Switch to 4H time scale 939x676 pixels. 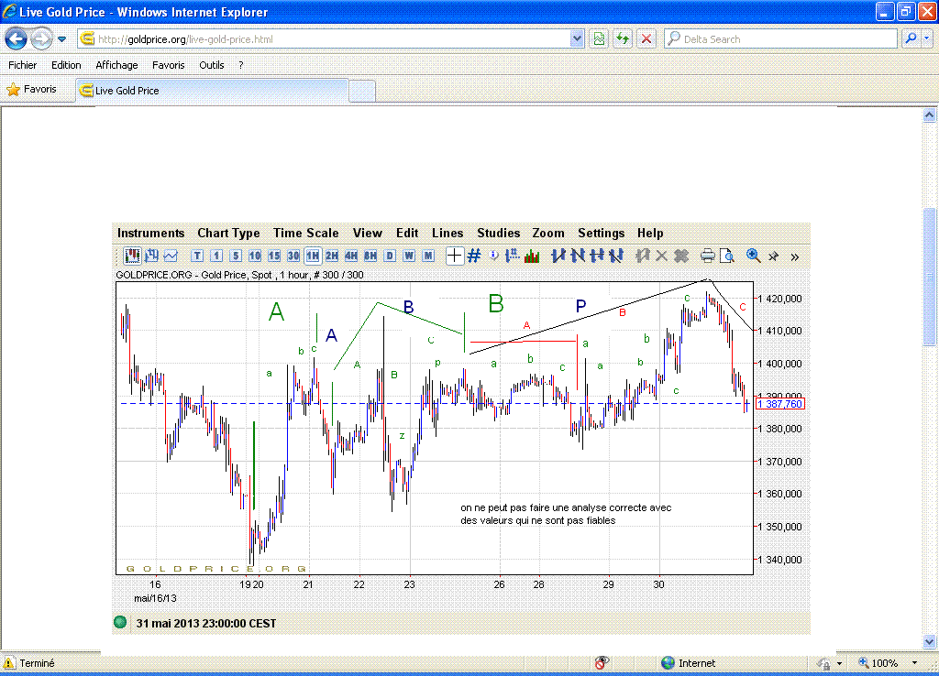(x=351, y=256)
